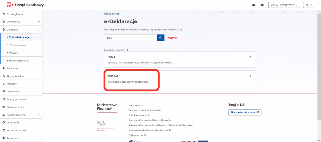This screenshot has width=321, height=142.
Task: Expand the Płatności online chevron
Action: click(x=39, y=107)
